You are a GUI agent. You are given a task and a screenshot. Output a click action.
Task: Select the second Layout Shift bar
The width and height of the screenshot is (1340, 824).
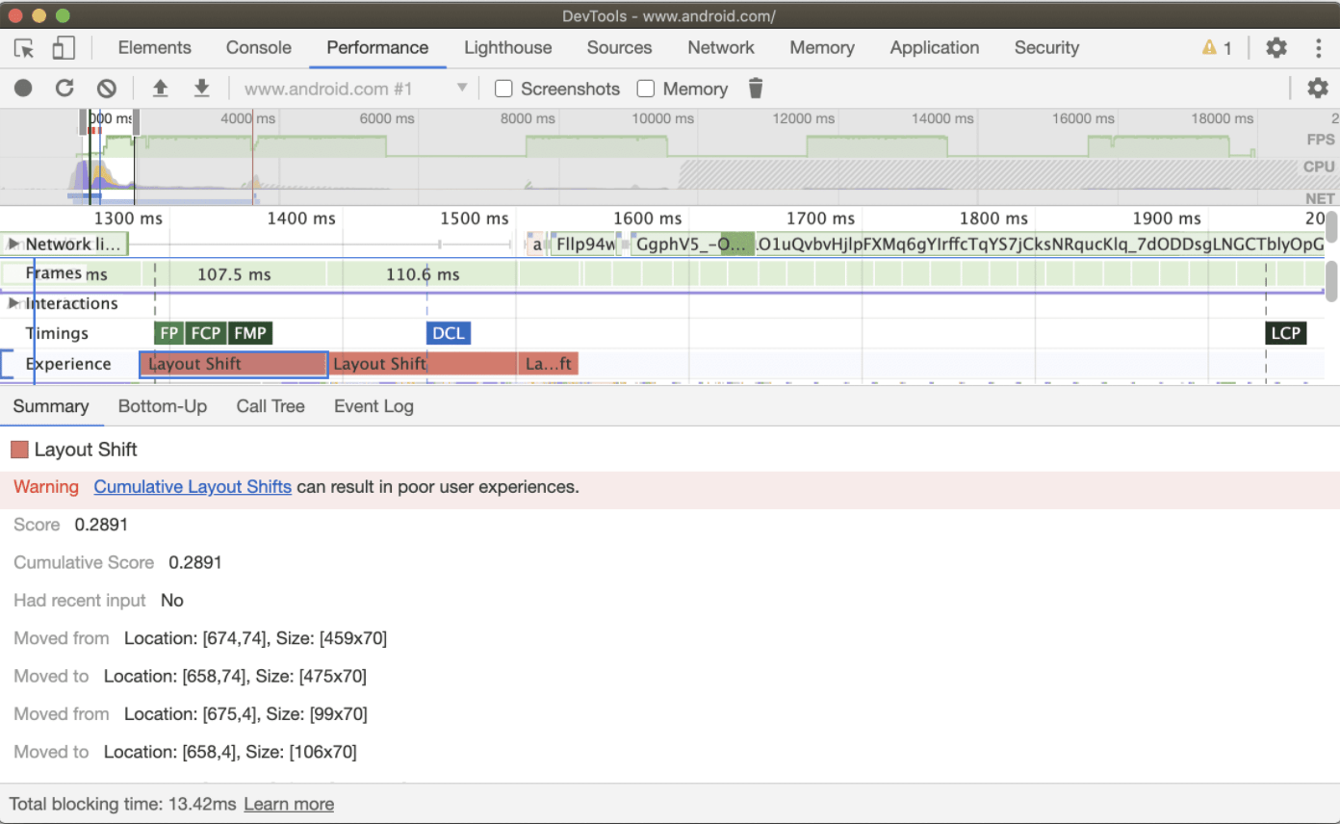425,364
